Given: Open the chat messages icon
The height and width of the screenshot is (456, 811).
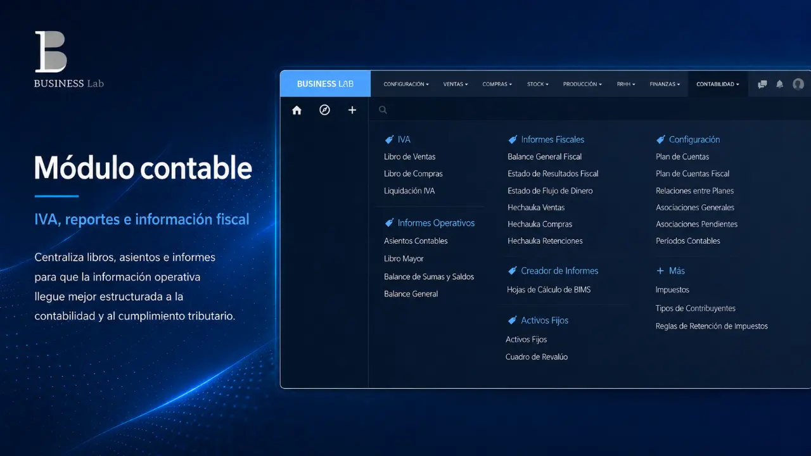Looking at the screenshot, I should click(x=762, y=84).
